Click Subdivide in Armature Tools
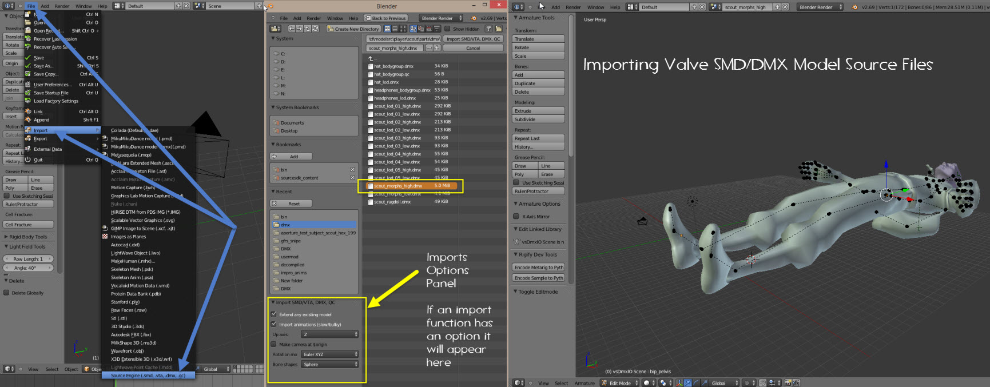Viewport: 990px width, 387px height. point(538,119)
